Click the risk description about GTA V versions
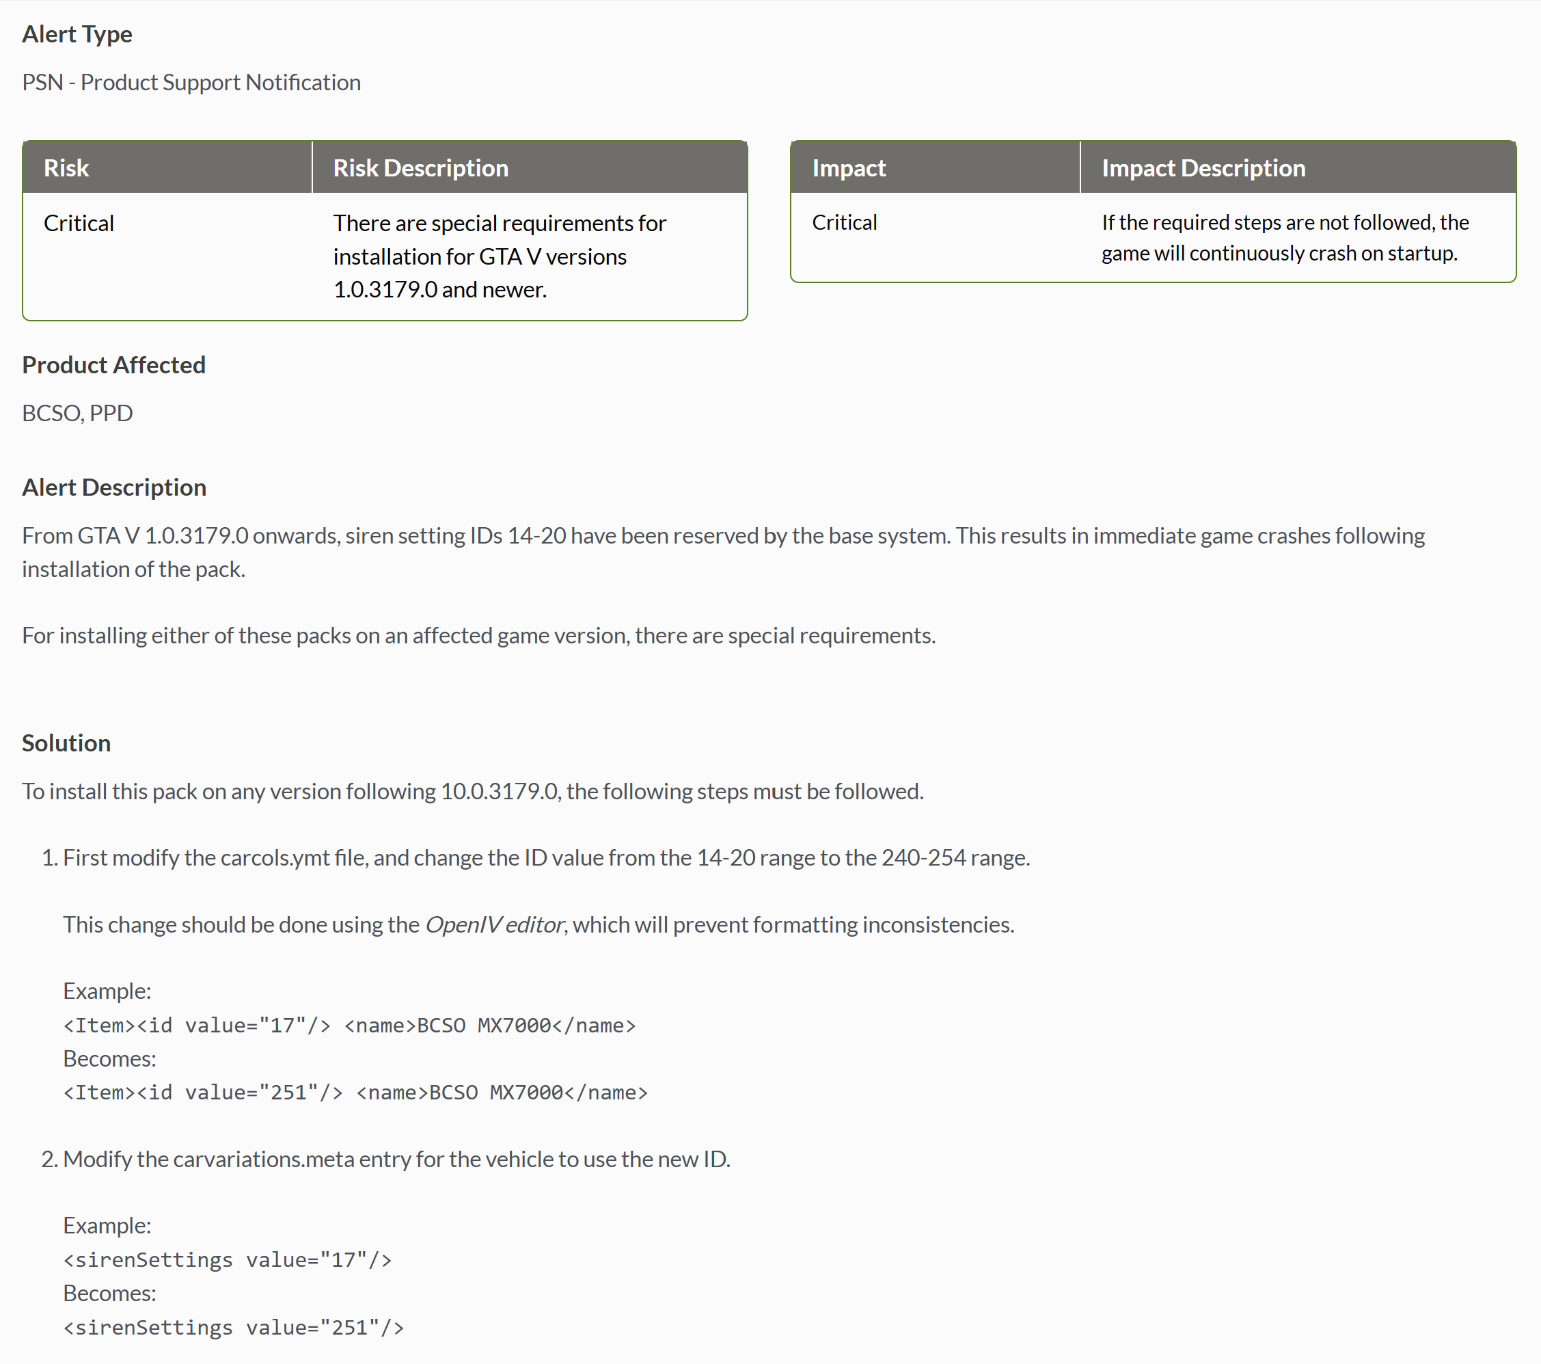 pyautogui.click(x=499, y=256)
